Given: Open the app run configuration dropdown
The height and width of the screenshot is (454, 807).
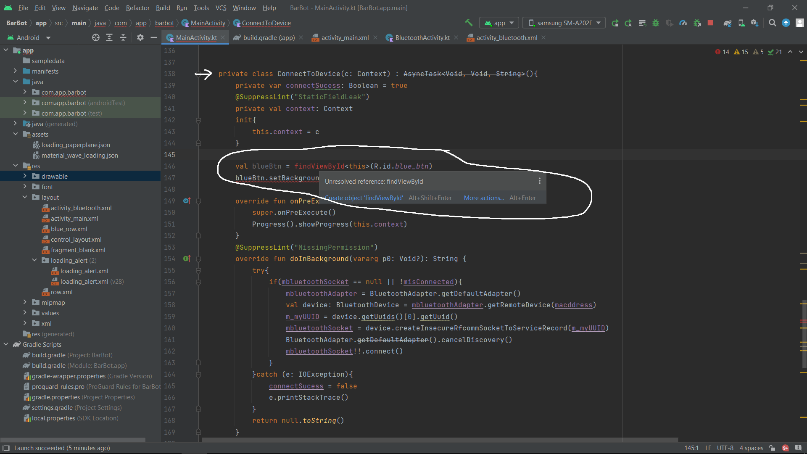Looking at the screenshot, I should tap(499, 23).
